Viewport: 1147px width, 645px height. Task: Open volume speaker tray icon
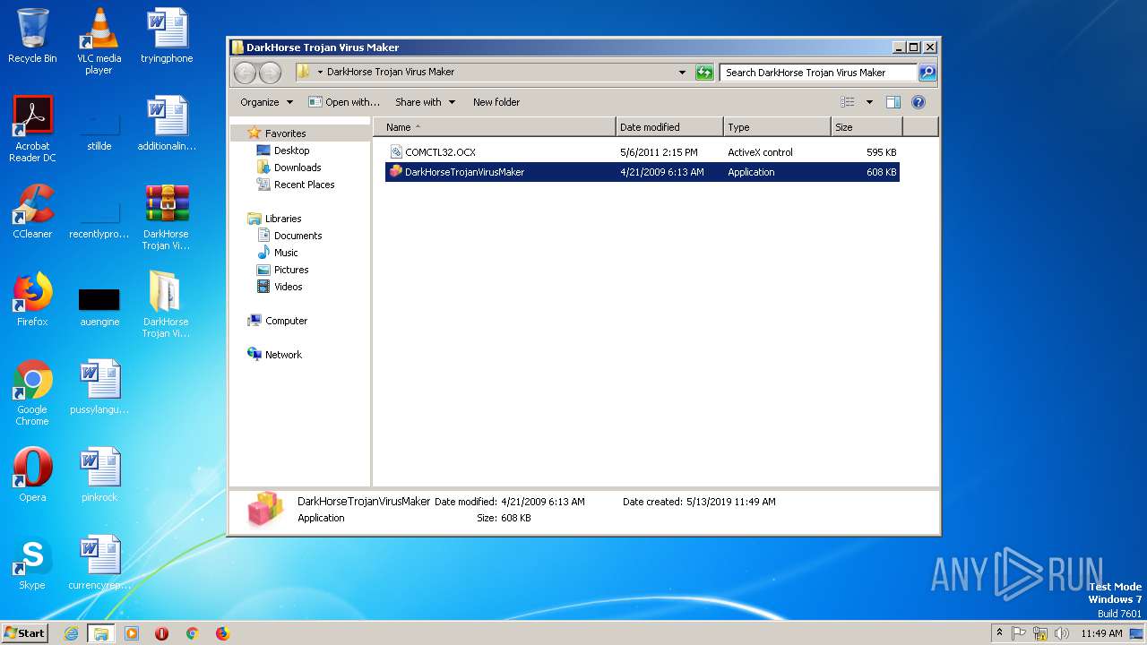coord(1062,633)
